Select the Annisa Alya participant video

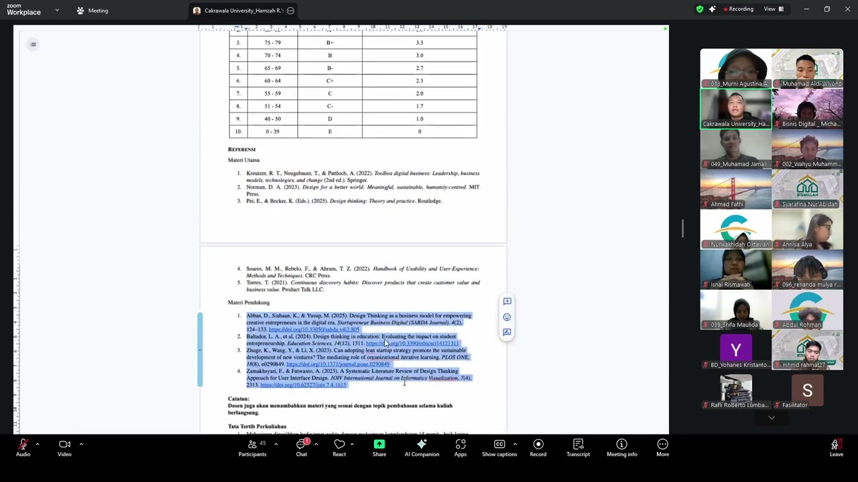(x=808, y=229)
